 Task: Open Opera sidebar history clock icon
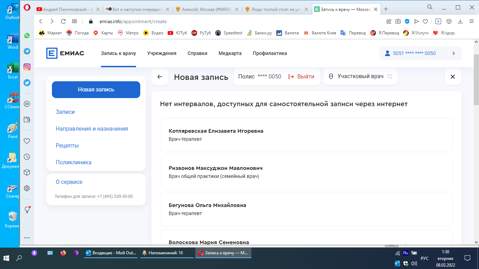(27, 157)
